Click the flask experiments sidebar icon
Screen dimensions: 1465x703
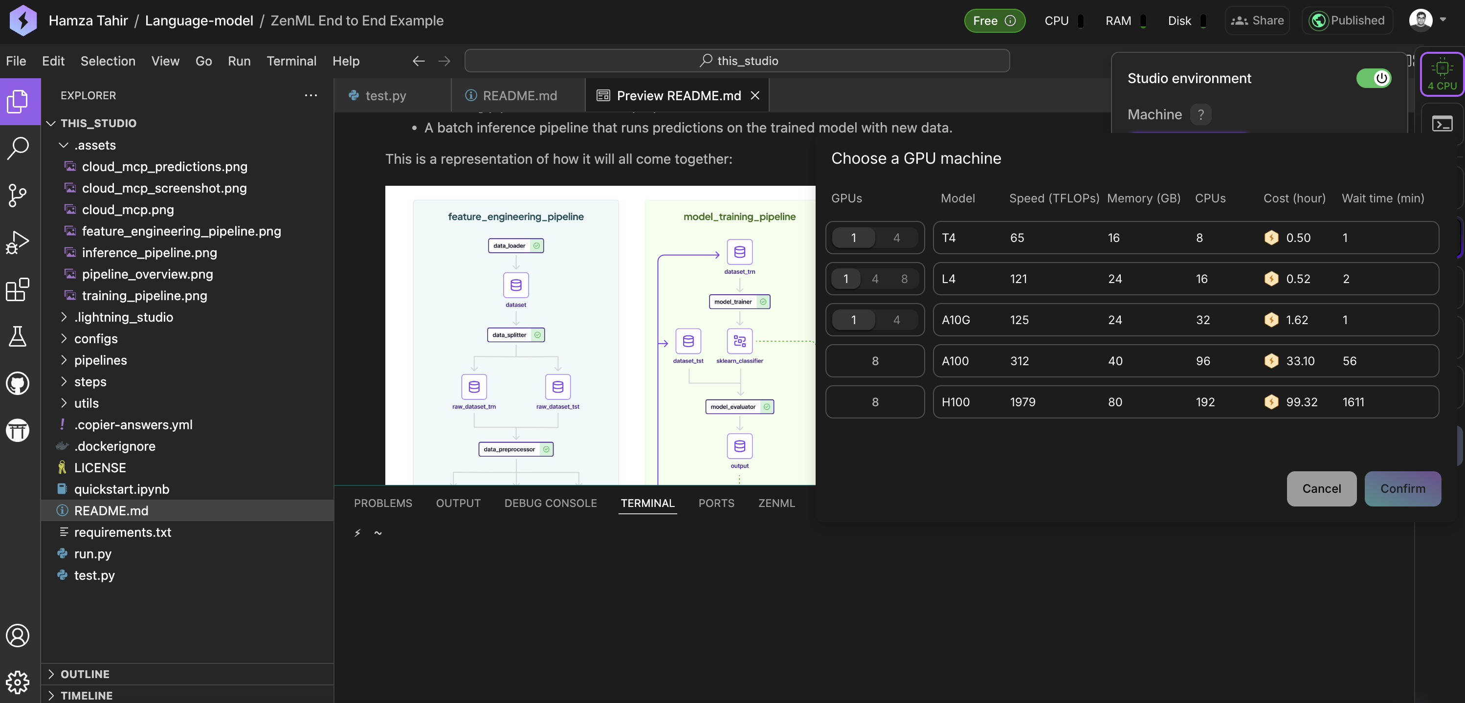tap(18, 337)
